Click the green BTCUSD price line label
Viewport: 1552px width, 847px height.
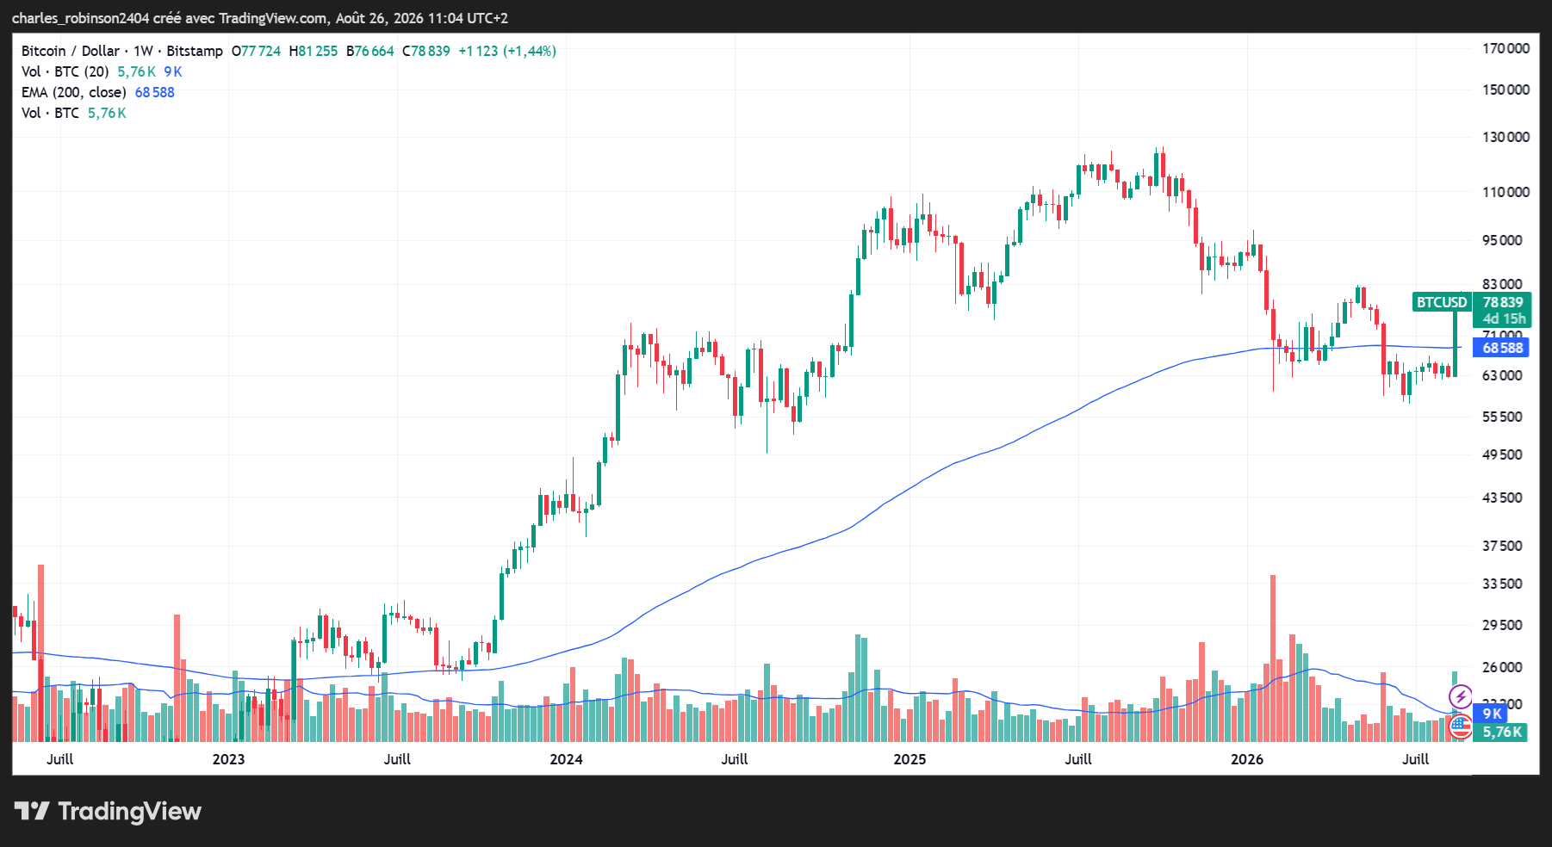click(1442, 302)
